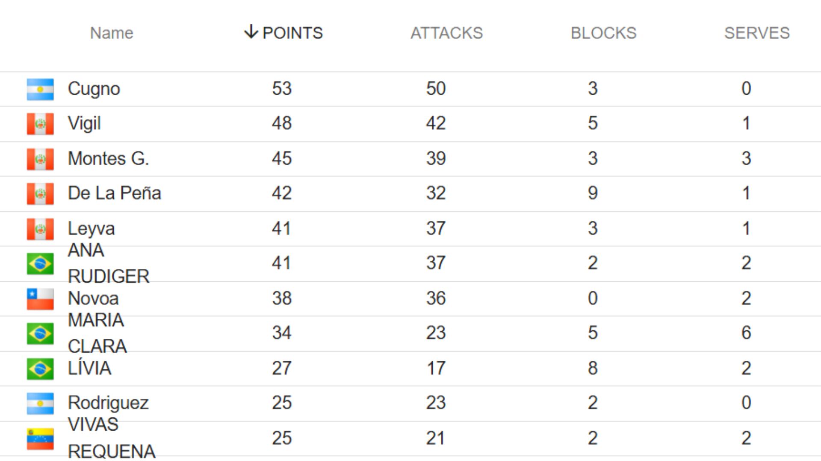Image resolution: width=821 pixels, height=461 pixels.
Task: Click the Venezuela flag beside VIVAS REQUENA
Action: click(40, 439)
